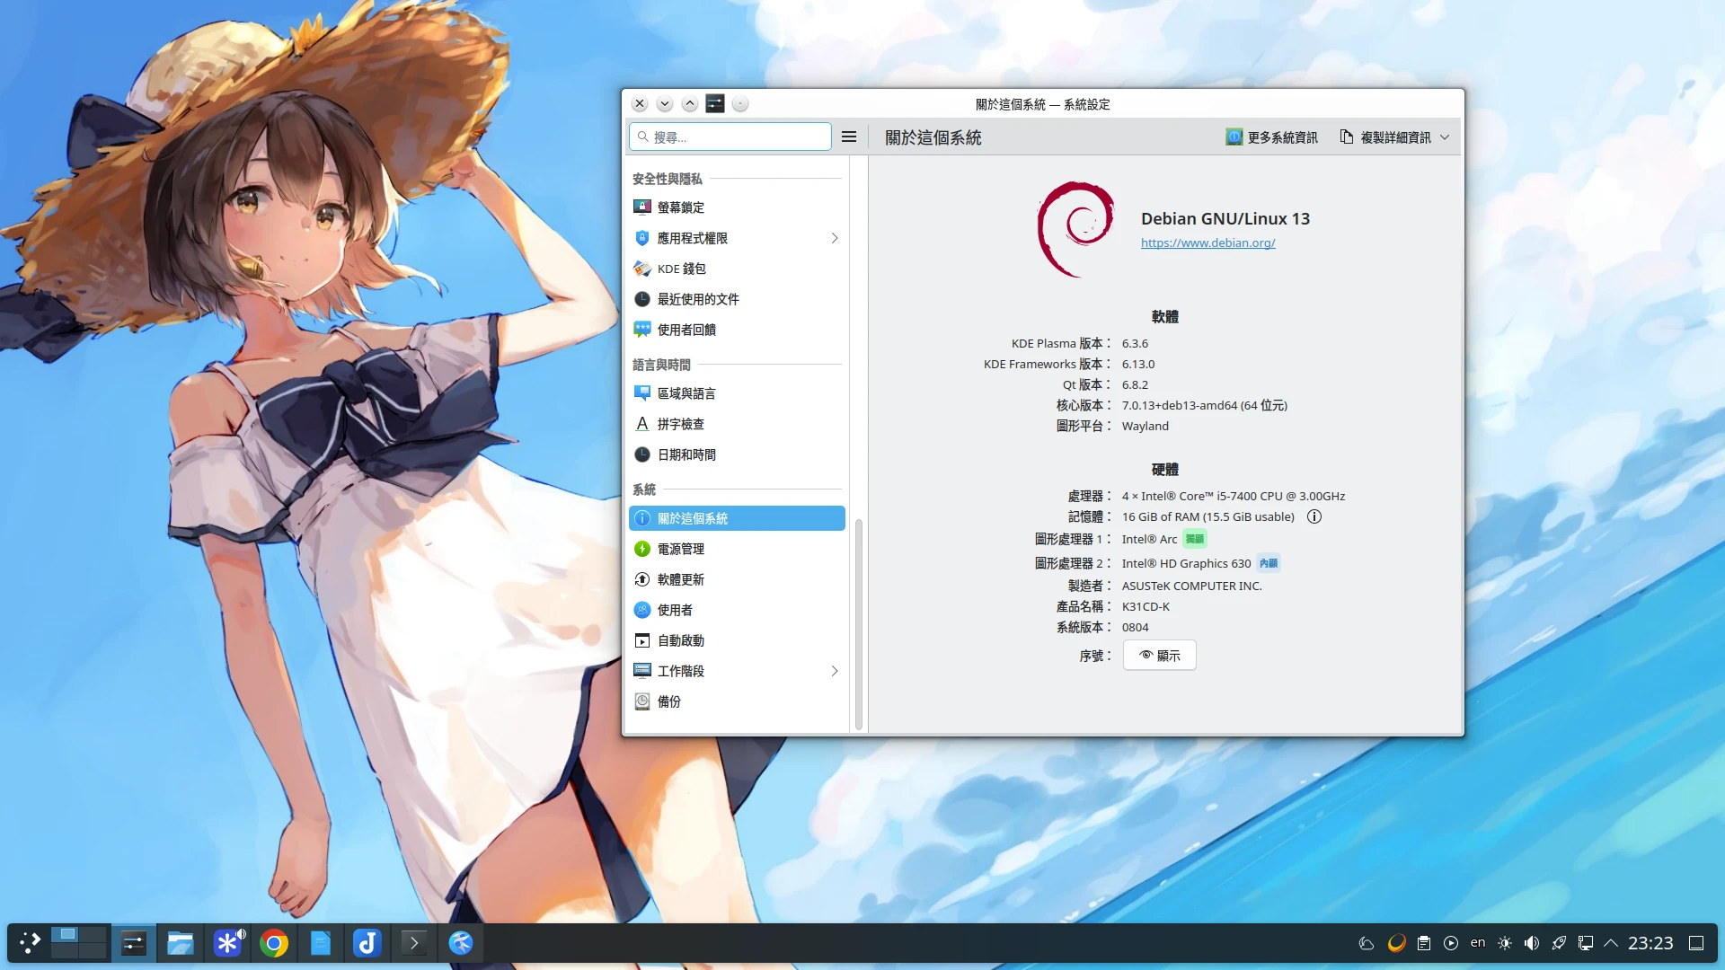
Task: Click the processor text Intel Core i5-7400
Action: pyautogui.click(x=1233, y=496)
